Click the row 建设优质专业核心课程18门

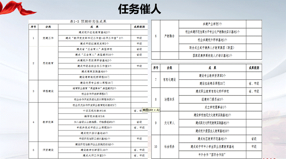94,83
